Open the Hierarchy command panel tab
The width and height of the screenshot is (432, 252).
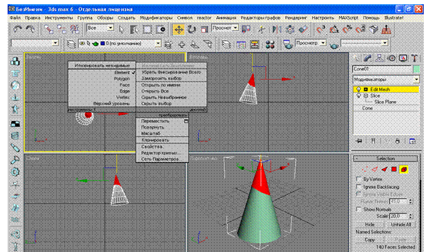coord(379,58)
